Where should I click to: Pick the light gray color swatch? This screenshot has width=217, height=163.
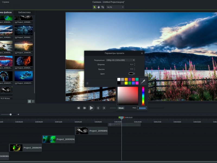123,79
